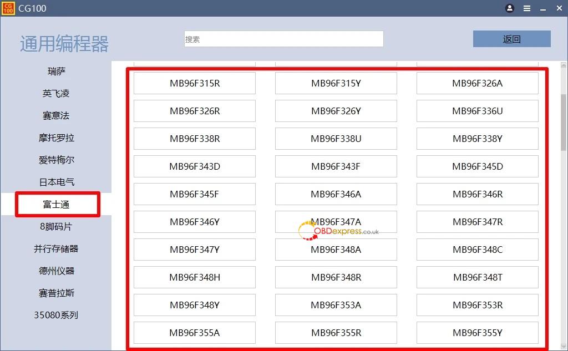Choose the MB96F336U chip button
The image size is (568, 351).
(477, 111)
